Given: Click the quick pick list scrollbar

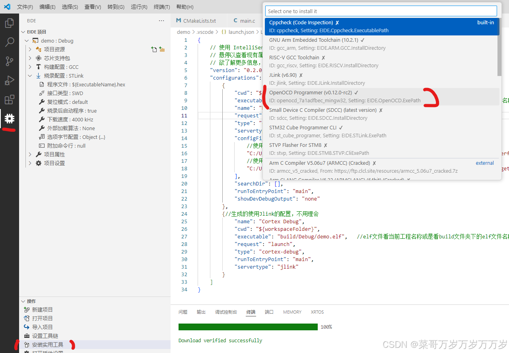Looking at the screenshot, I should coord(499,47).
